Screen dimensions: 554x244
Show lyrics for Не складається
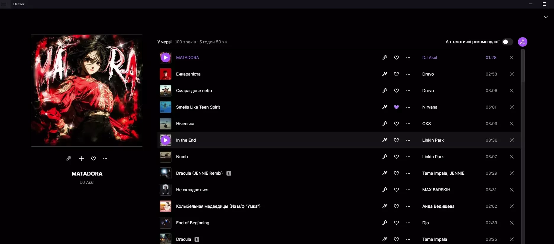click(x=385, y=190)
